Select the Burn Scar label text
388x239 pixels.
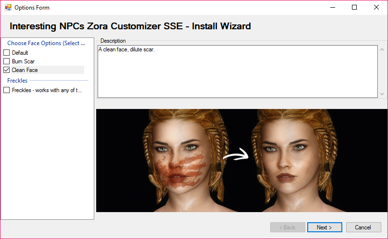pos(23,61)
